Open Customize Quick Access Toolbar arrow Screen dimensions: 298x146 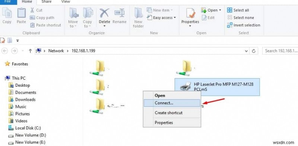click(18, 41)
